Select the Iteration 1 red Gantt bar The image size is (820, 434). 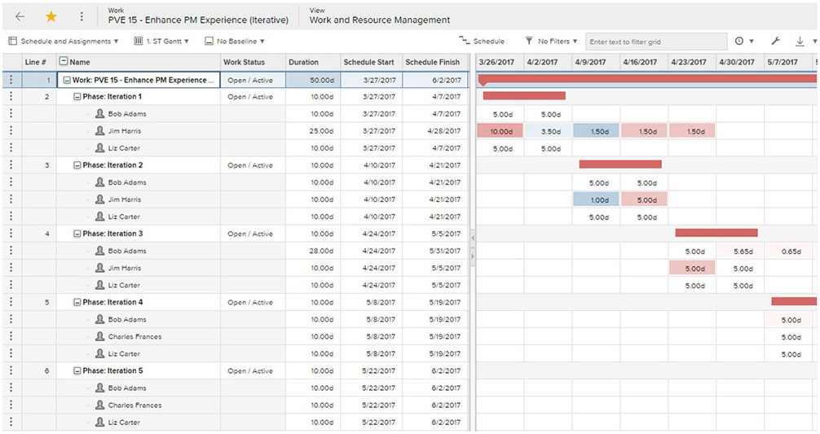[524, 95]
